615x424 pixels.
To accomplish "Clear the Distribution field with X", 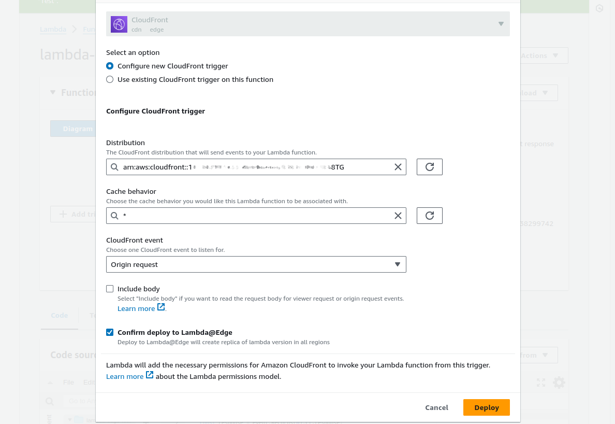I will point(398,167).
